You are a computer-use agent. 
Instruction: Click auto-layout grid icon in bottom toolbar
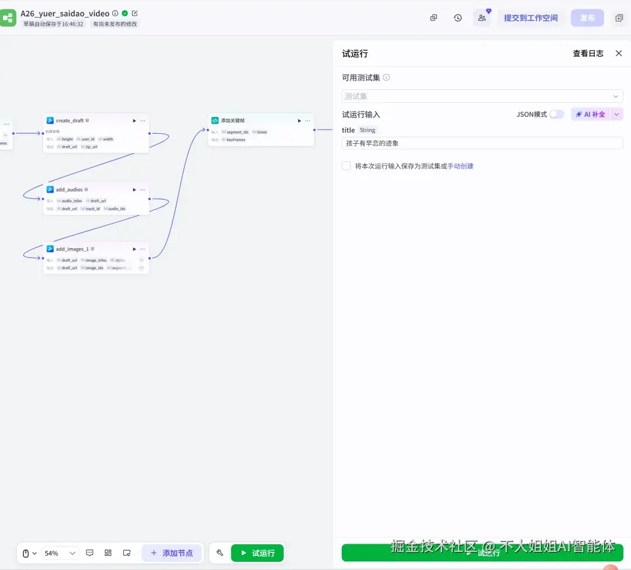tap(108, 553)
